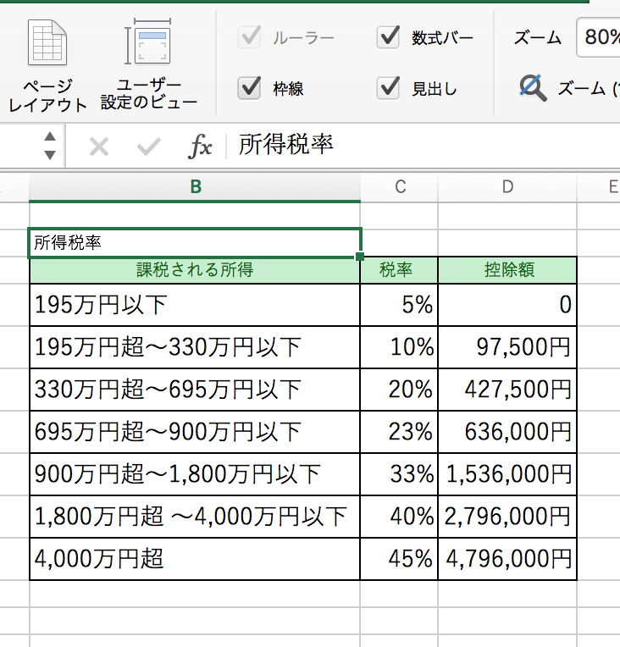
Task: Select deduction cell 97,500円
Action: pos(507,347)
